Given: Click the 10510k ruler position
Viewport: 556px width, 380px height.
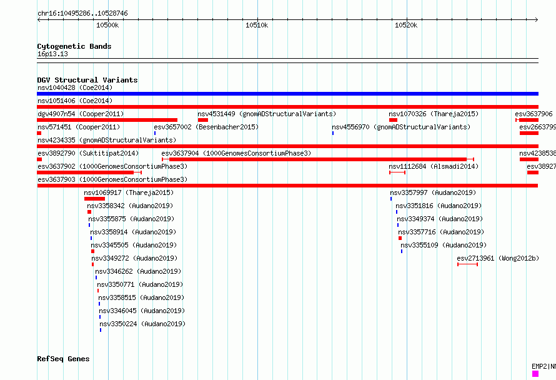Looking at the screenshot, I should click(x=257, y=25).
